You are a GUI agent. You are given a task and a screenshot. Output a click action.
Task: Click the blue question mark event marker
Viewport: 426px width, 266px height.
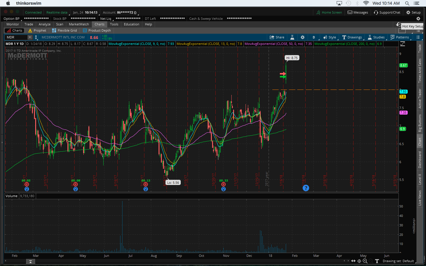point(306,188)
